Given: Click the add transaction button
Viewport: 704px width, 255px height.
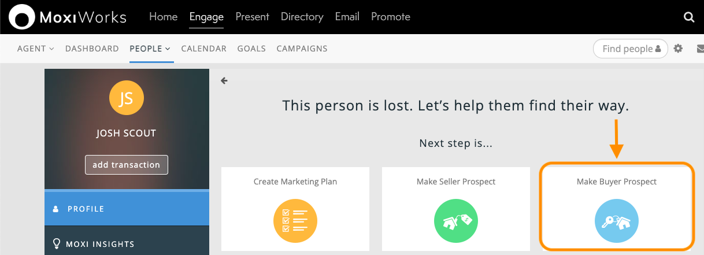Looking at the screenshot, I should point(127,165).
